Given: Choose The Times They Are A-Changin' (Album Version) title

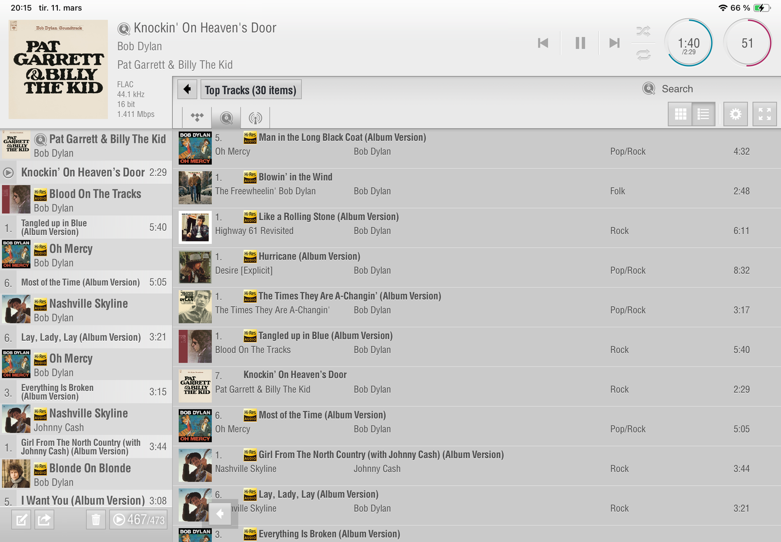Looking at the screenshot, I should point(350,296).
